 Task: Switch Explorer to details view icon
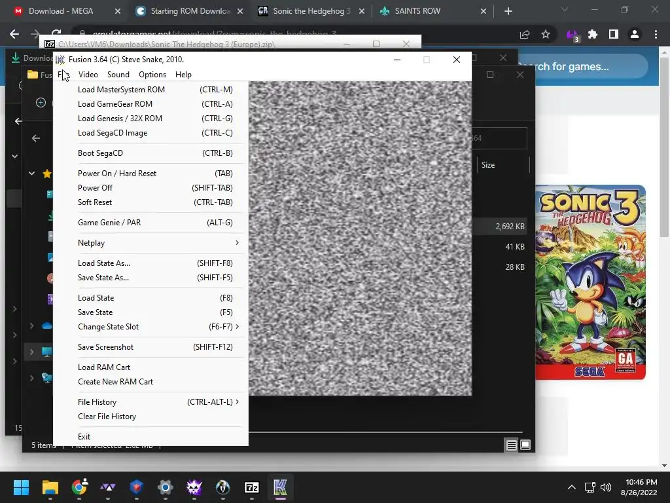pyautogui.click(x=512, y=445)
